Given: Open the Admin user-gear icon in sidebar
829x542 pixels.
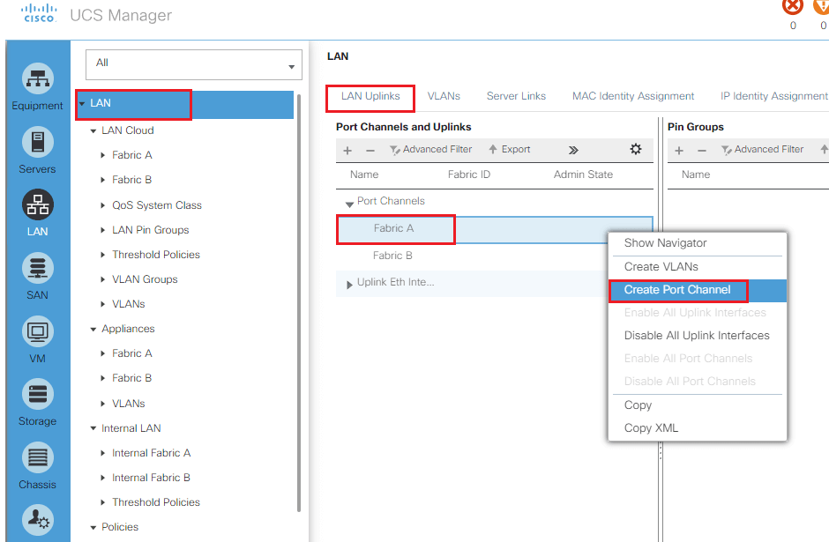Looking at the screenshot, I should point(38,520).
